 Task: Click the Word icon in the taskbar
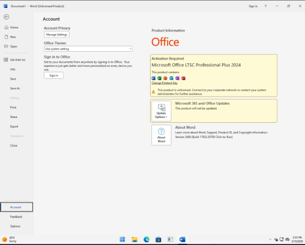pyautogui.click(x=182, y=240)
